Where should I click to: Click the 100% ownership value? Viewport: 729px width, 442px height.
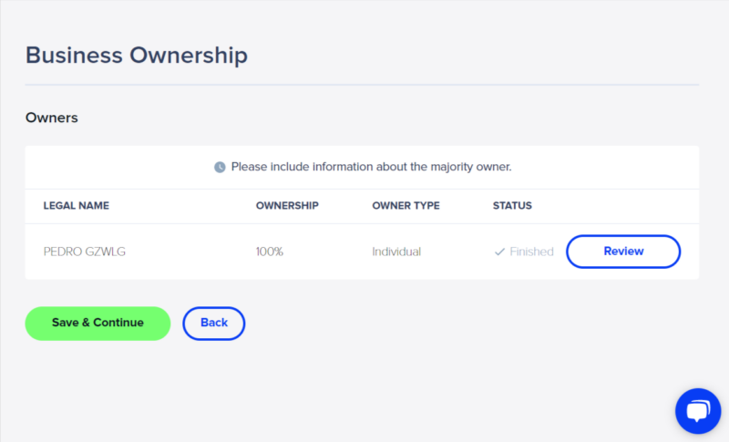pyautogui.click(x=270, y=252)
